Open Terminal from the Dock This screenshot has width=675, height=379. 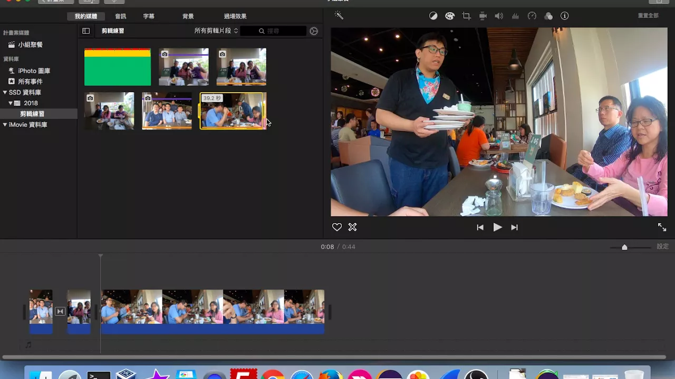tap(99, 374)
